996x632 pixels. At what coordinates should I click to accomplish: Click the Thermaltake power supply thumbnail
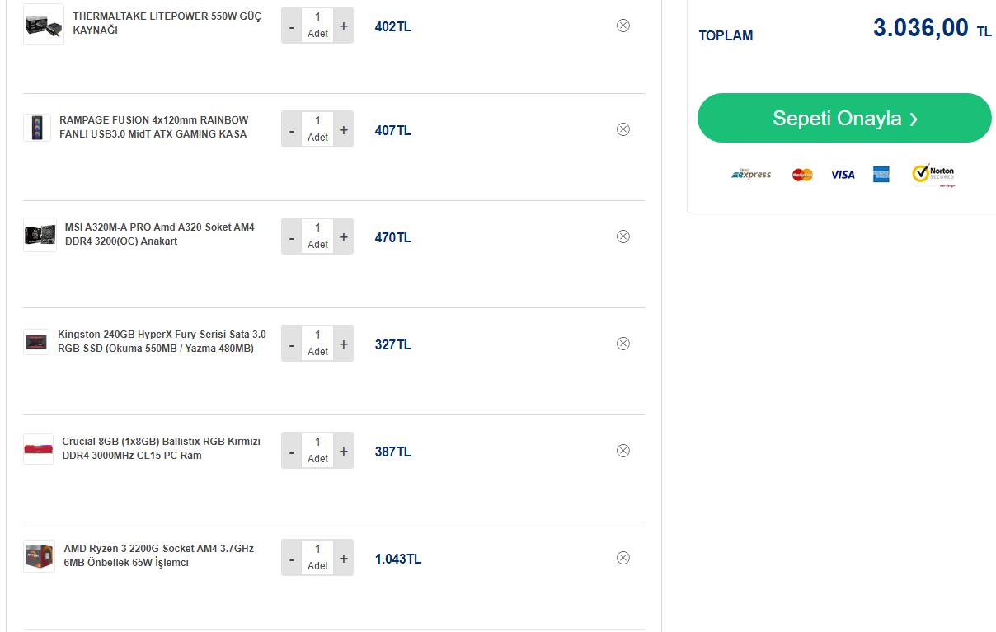43,25
